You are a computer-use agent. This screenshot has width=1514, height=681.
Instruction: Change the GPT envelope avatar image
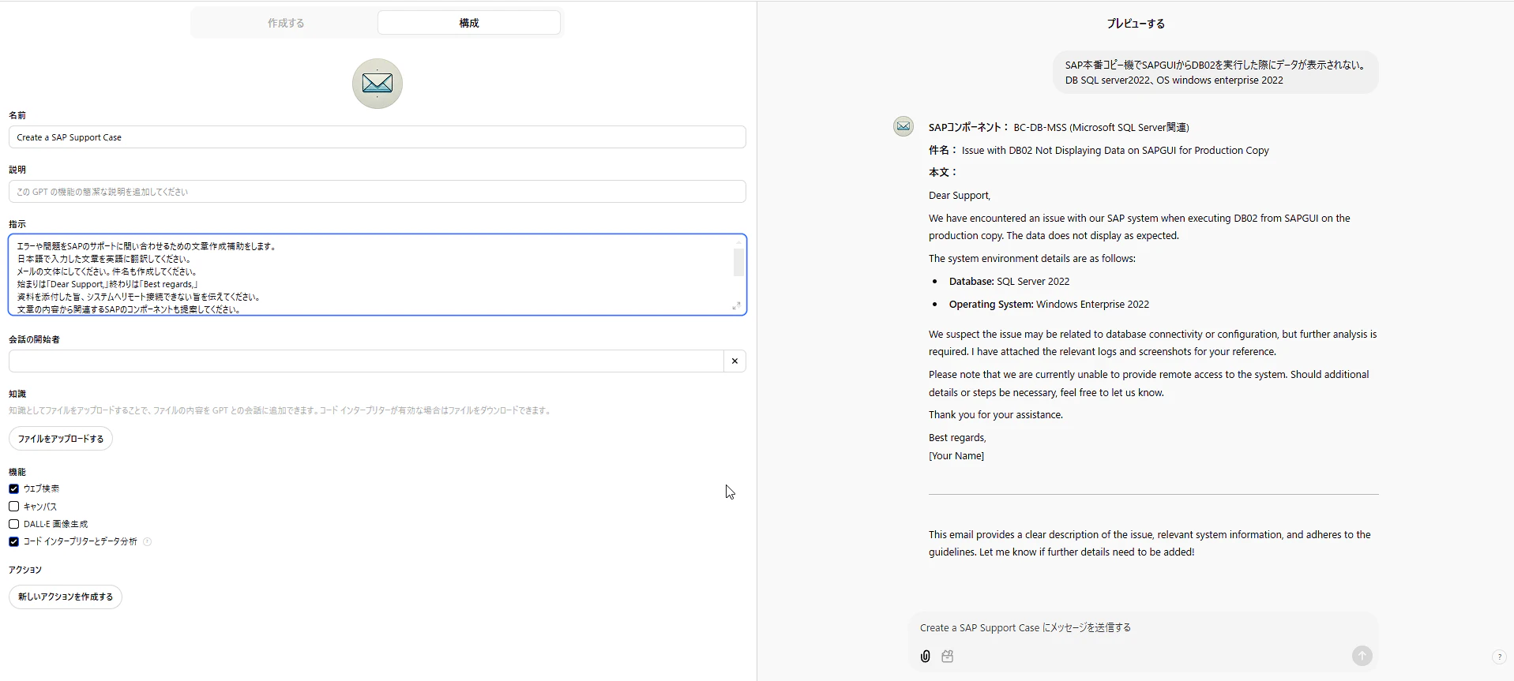point(378,84)
